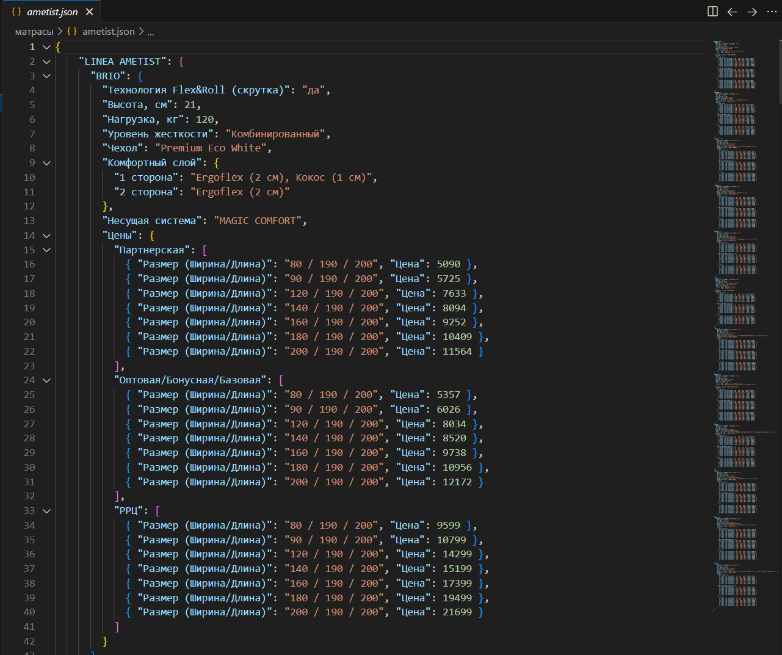
Task: Collapse the РРЦ price array
Action: [46, 510]
